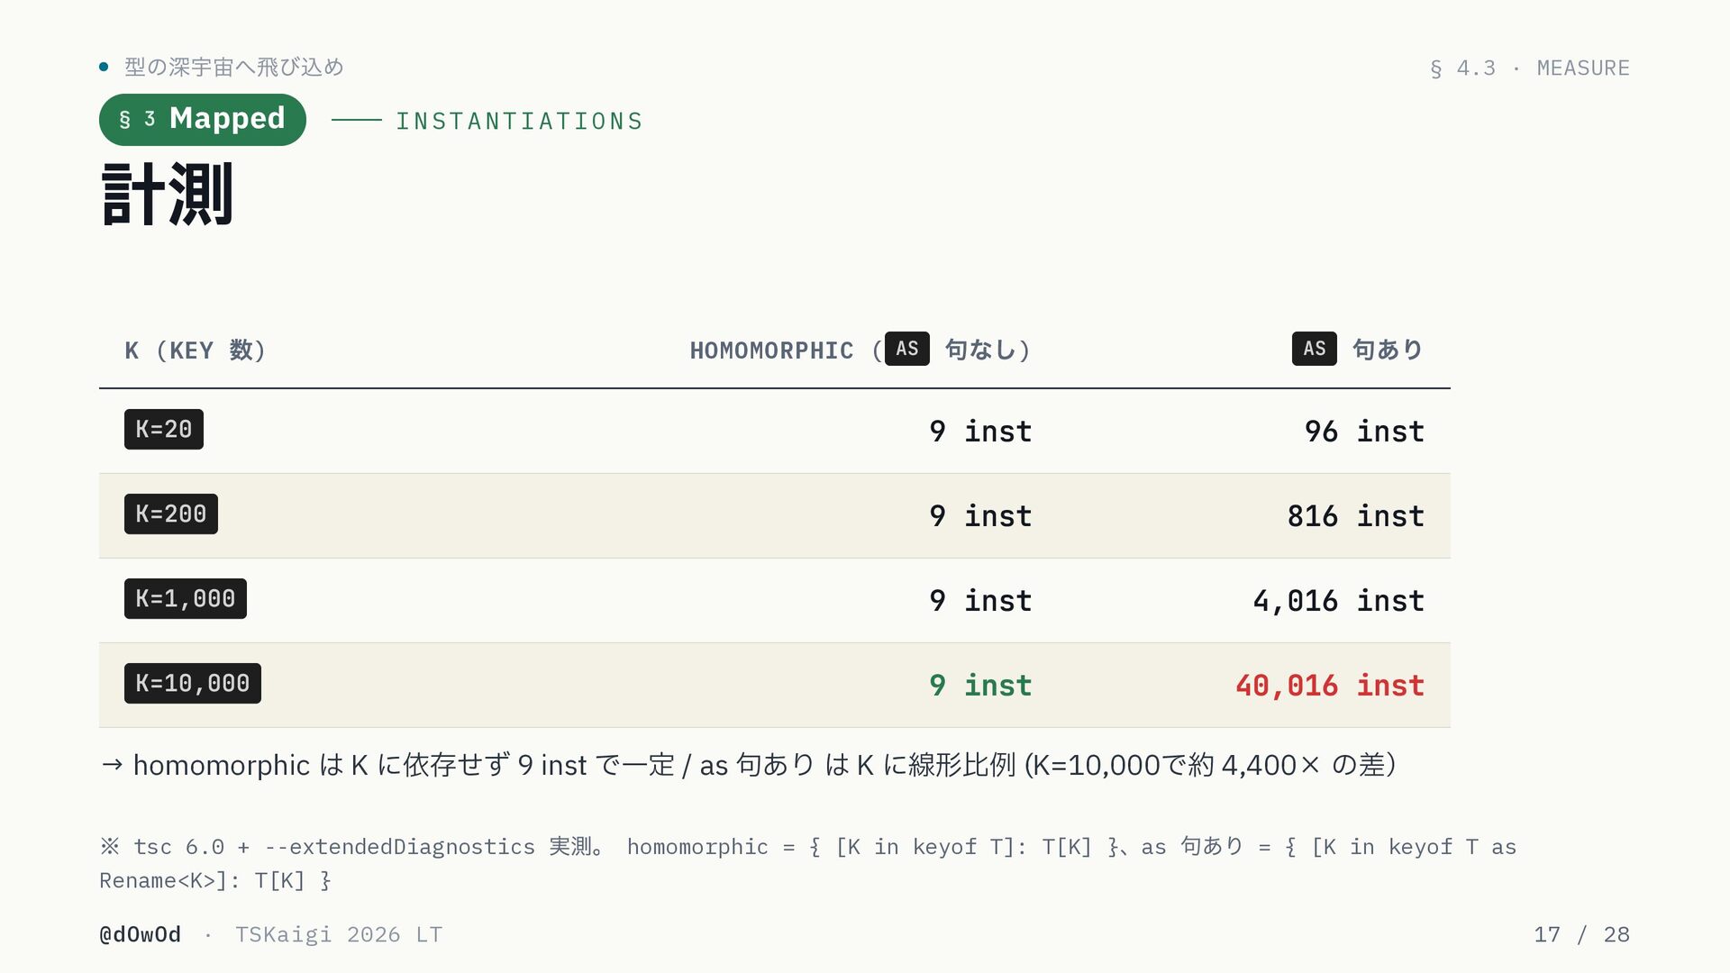This screenshot has height=973, width=1730.
Task: Click the green '9 inst' value
Action: coord(980,686)
